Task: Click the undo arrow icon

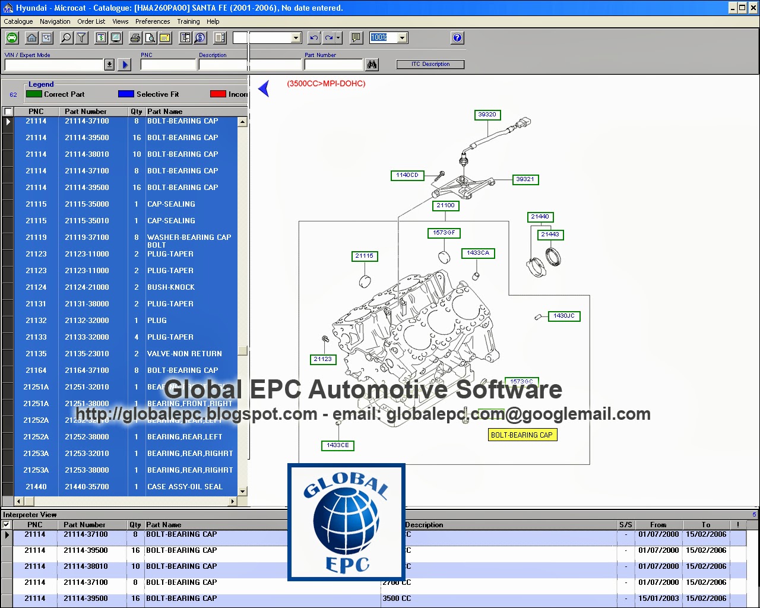Action: (313, 37)
